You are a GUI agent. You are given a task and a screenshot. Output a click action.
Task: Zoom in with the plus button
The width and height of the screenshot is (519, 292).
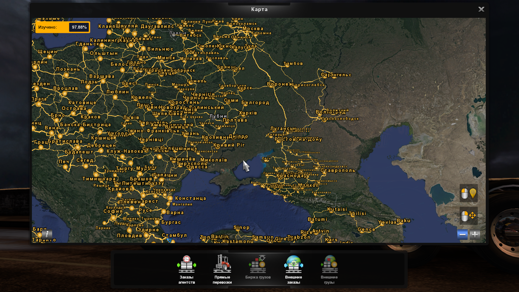(x=475, y=234)
